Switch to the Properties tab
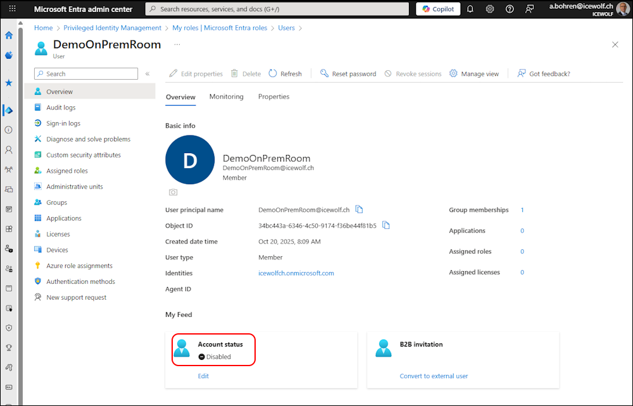633x406 pixels. (273, 97)
